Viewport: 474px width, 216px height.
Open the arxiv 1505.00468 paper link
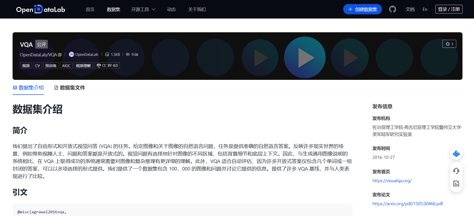coord(407,204)
